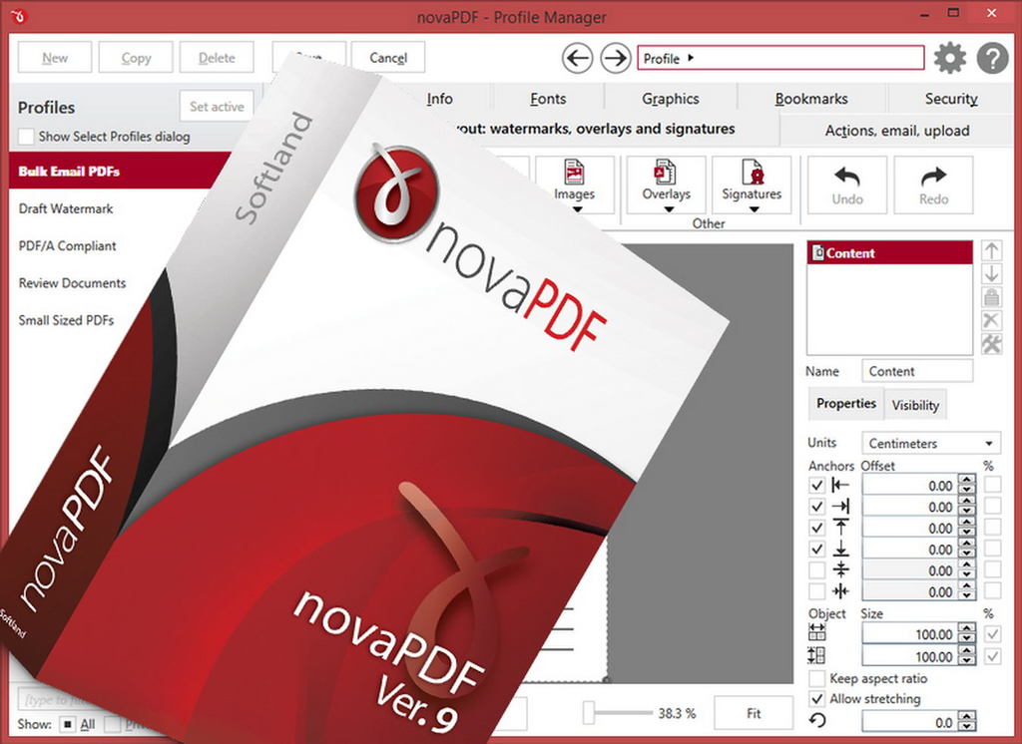Click the Copy profile button
Image resolution: width=1022 pixels, height=744 pixels.
tap(136, 58)
